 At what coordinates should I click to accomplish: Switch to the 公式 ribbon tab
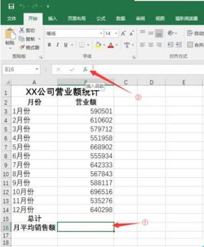click(x=101, y=18)
